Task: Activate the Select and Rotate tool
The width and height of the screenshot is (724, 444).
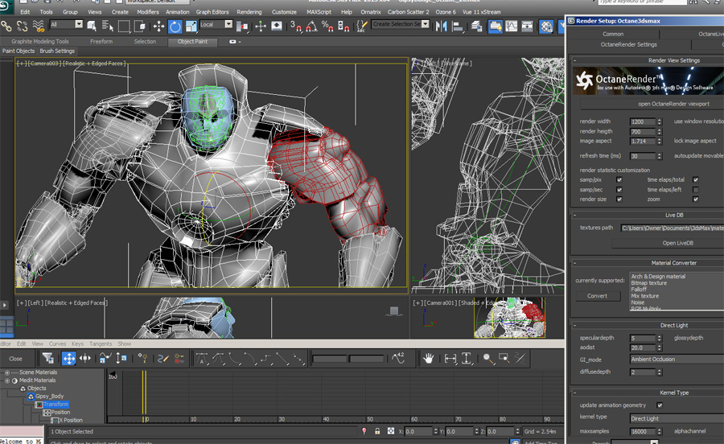Action: pyautogui.click(x=175, y=27)
